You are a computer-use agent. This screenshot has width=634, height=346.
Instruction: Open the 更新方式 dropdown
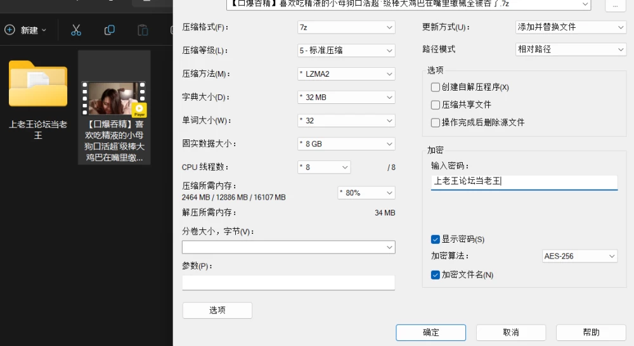[x=571, y=27]
